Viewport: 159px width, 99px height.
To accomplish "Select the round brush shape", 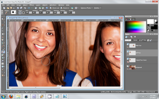I will point(20,13).
